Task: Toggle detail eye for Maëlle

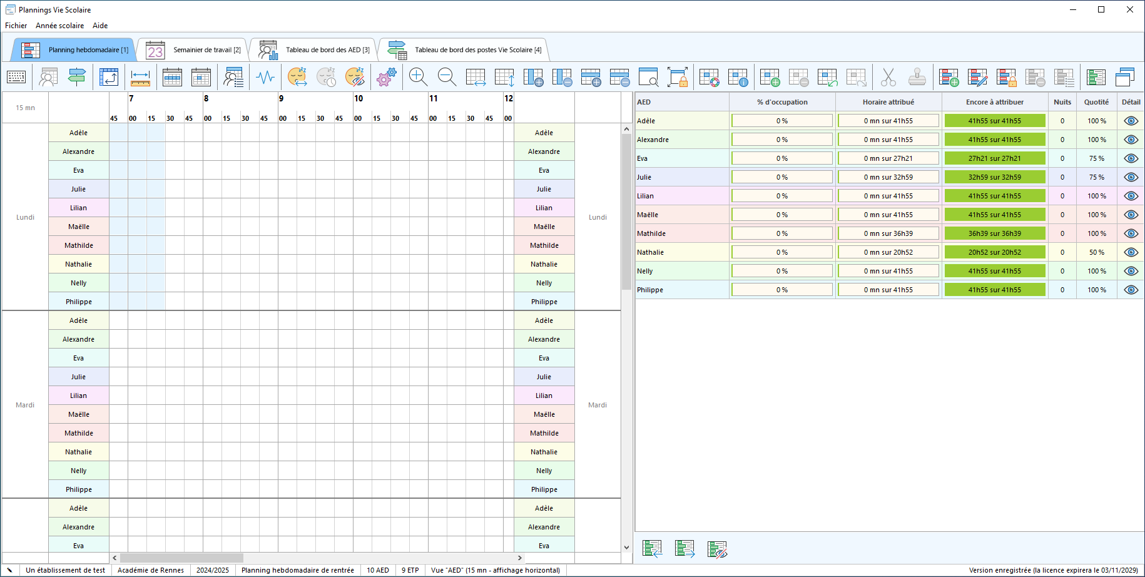Action: coord(1131,215)
